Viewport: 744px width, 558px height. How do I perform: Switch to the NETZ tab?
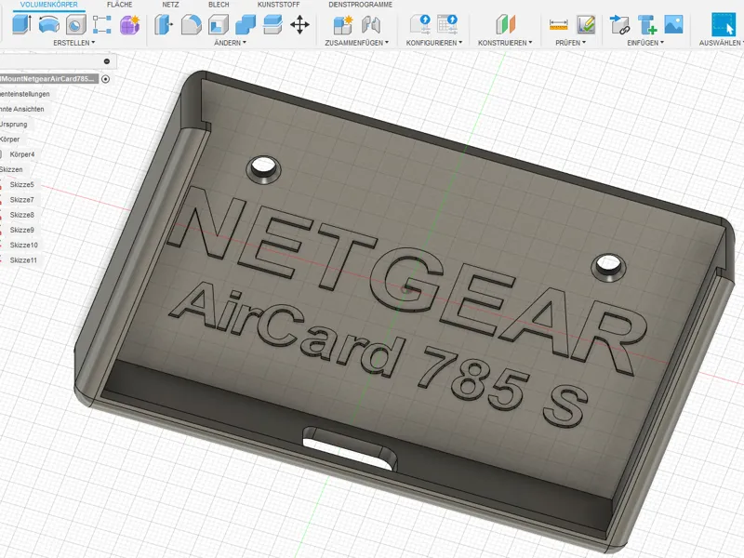pyautogui.click(x=170, y=5)
